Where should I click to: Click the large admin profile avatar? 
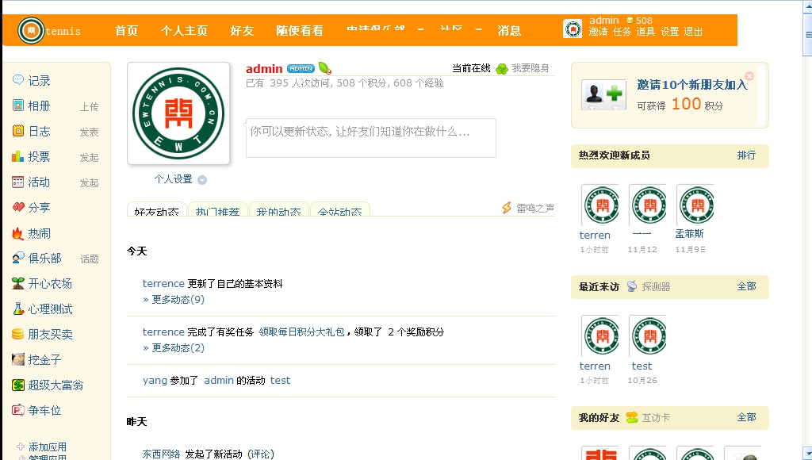click(x=178, y=113)
